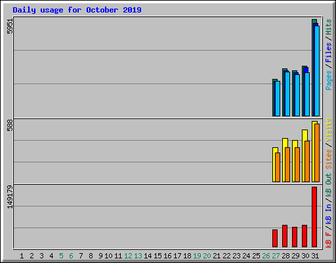336x263 pixels.
Task: Click day label 5 on x-axis
Action: [61, 256]
